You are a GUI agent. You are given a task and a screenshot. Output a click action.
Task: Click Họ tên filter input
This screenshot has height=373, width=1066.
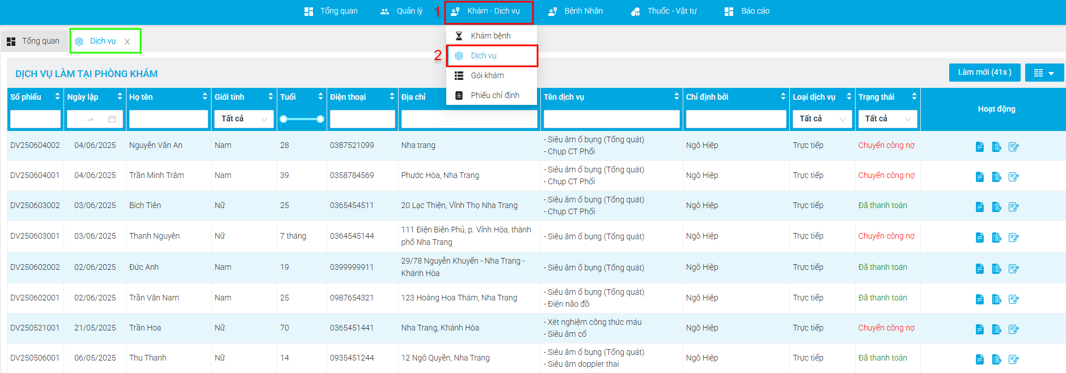tap(168, 119)
